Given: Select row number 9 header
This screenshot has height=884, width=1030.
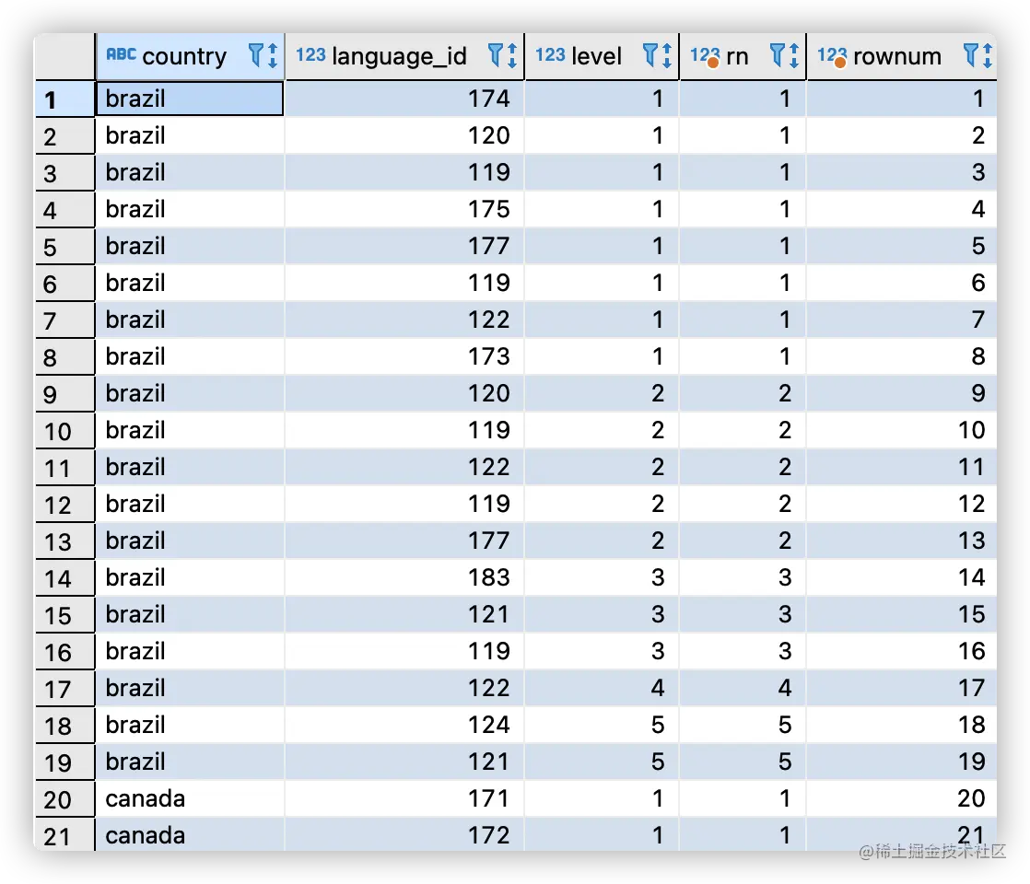Looking at the screenshot, I should click(65, 393).
